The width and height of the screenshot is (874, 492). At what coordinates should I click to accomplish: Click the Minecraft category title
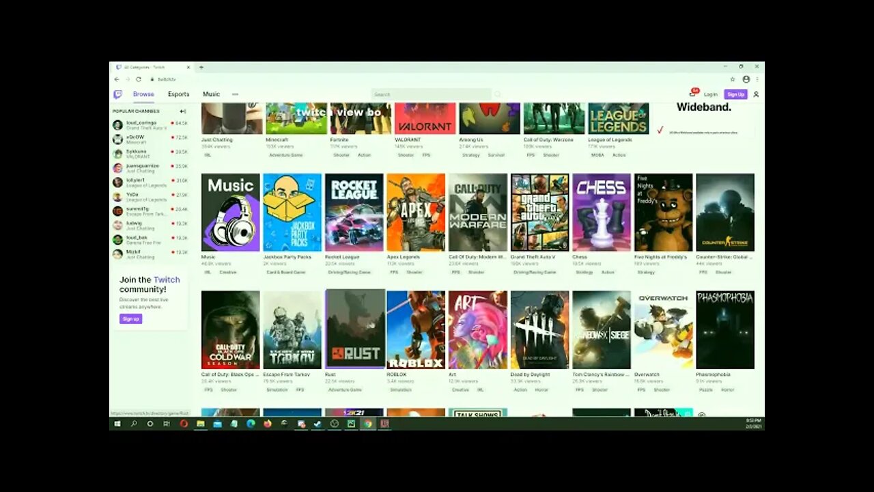click(x=277, y=140)
